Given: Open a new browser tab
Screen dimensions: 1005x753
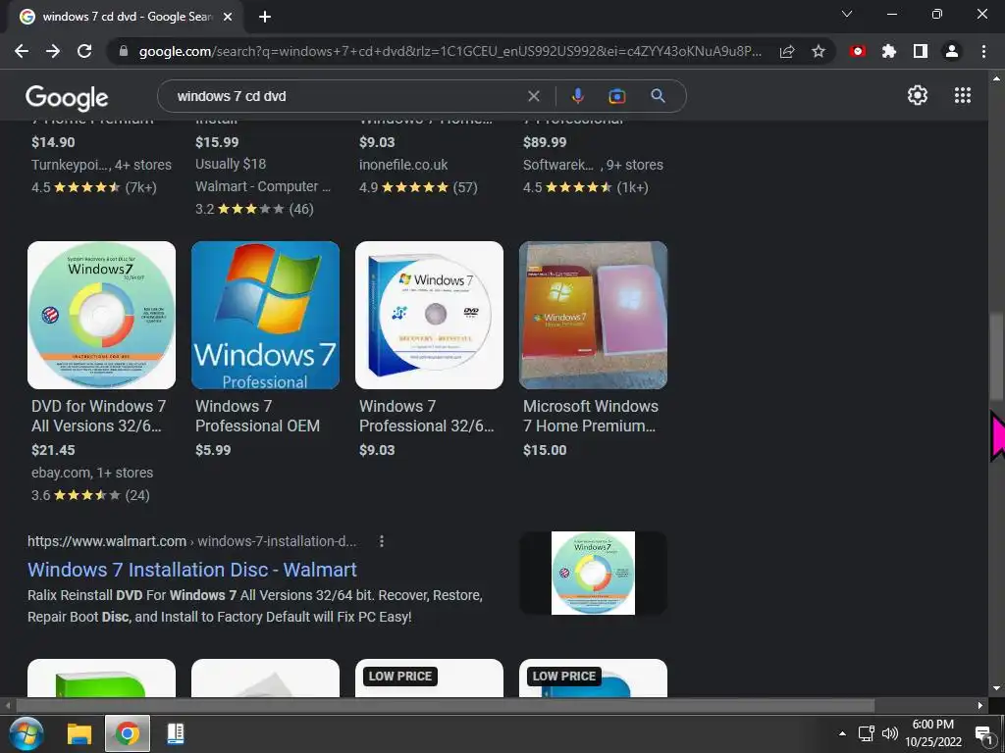Looking at the screenshot, I should coord(265,17).
